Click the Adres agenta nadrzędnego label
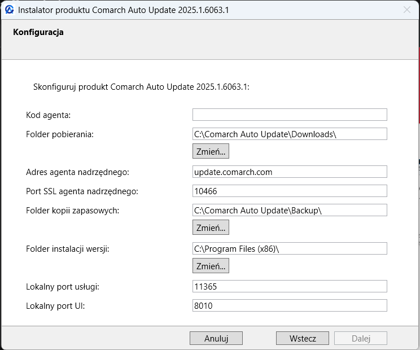 [x=77, y=172]
